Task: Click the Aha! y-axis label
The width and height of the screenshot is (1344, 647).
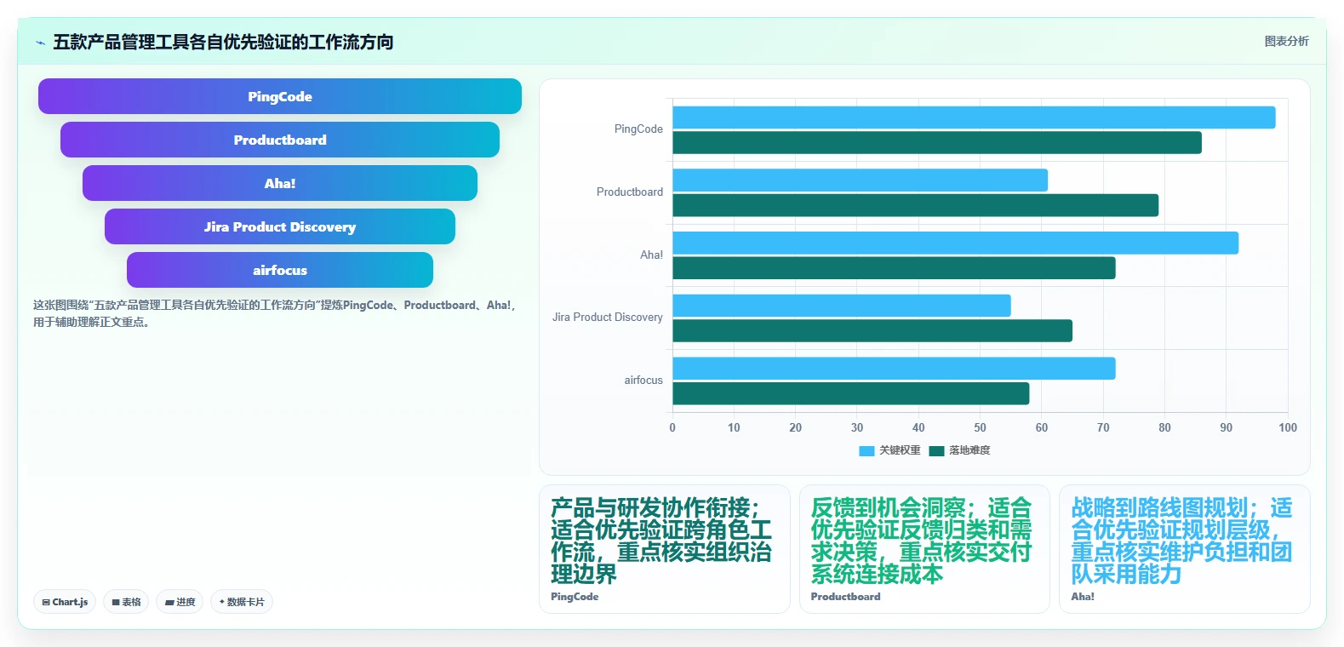Action: point(651,255)
